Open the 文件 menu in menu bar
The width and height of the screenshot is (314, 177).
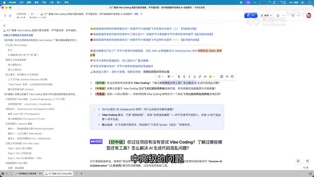click(21, 2)
